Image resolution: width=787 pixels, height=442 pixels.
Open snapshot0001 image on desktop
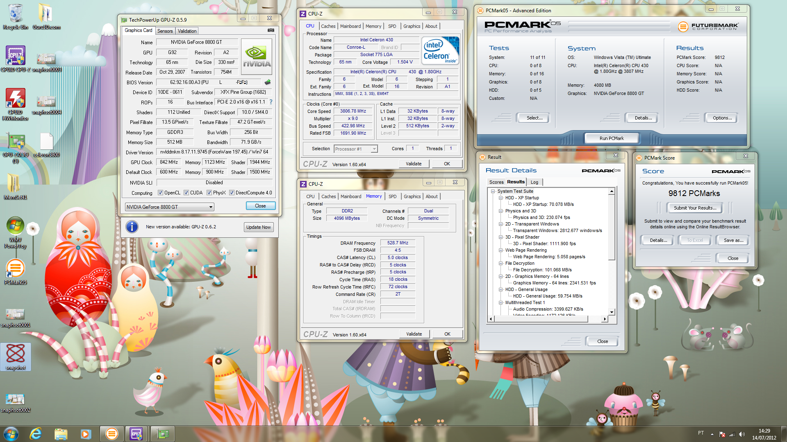tap(15, 318)
